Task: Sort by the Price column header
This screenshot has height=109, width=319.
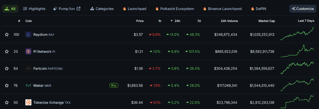Action: 140,21
